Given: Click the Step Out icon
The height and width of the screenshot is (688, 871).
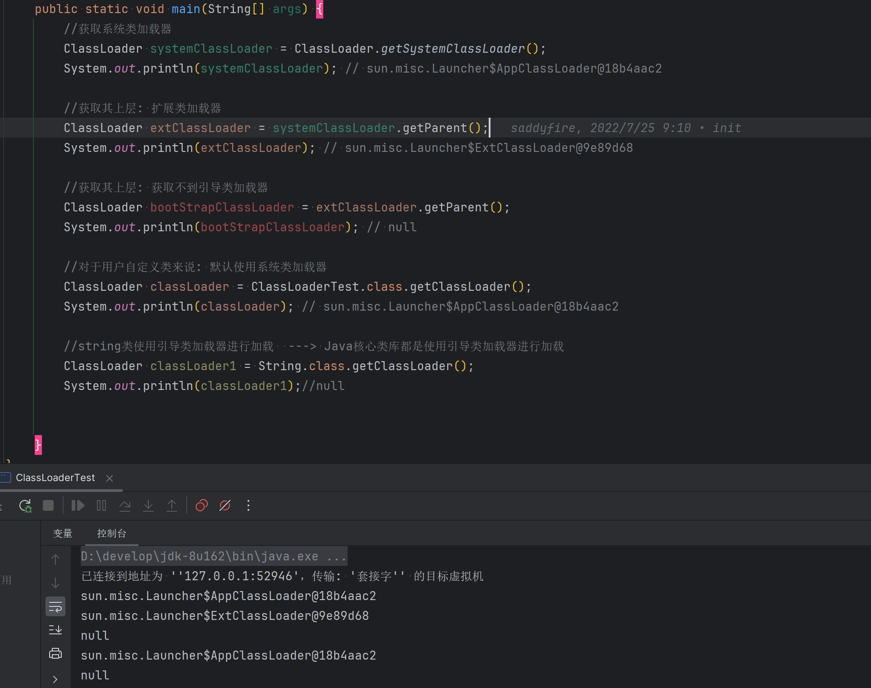Looking at the screenshot, I should click(x=172, y=505).
